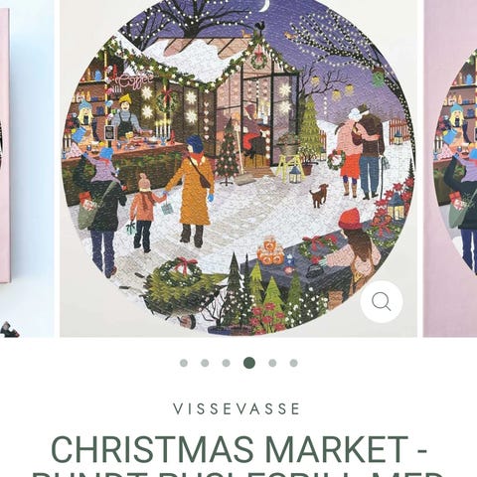477x477 pixels.
Task: Click the cut-off second title line
Action: [x=238, y=473]
